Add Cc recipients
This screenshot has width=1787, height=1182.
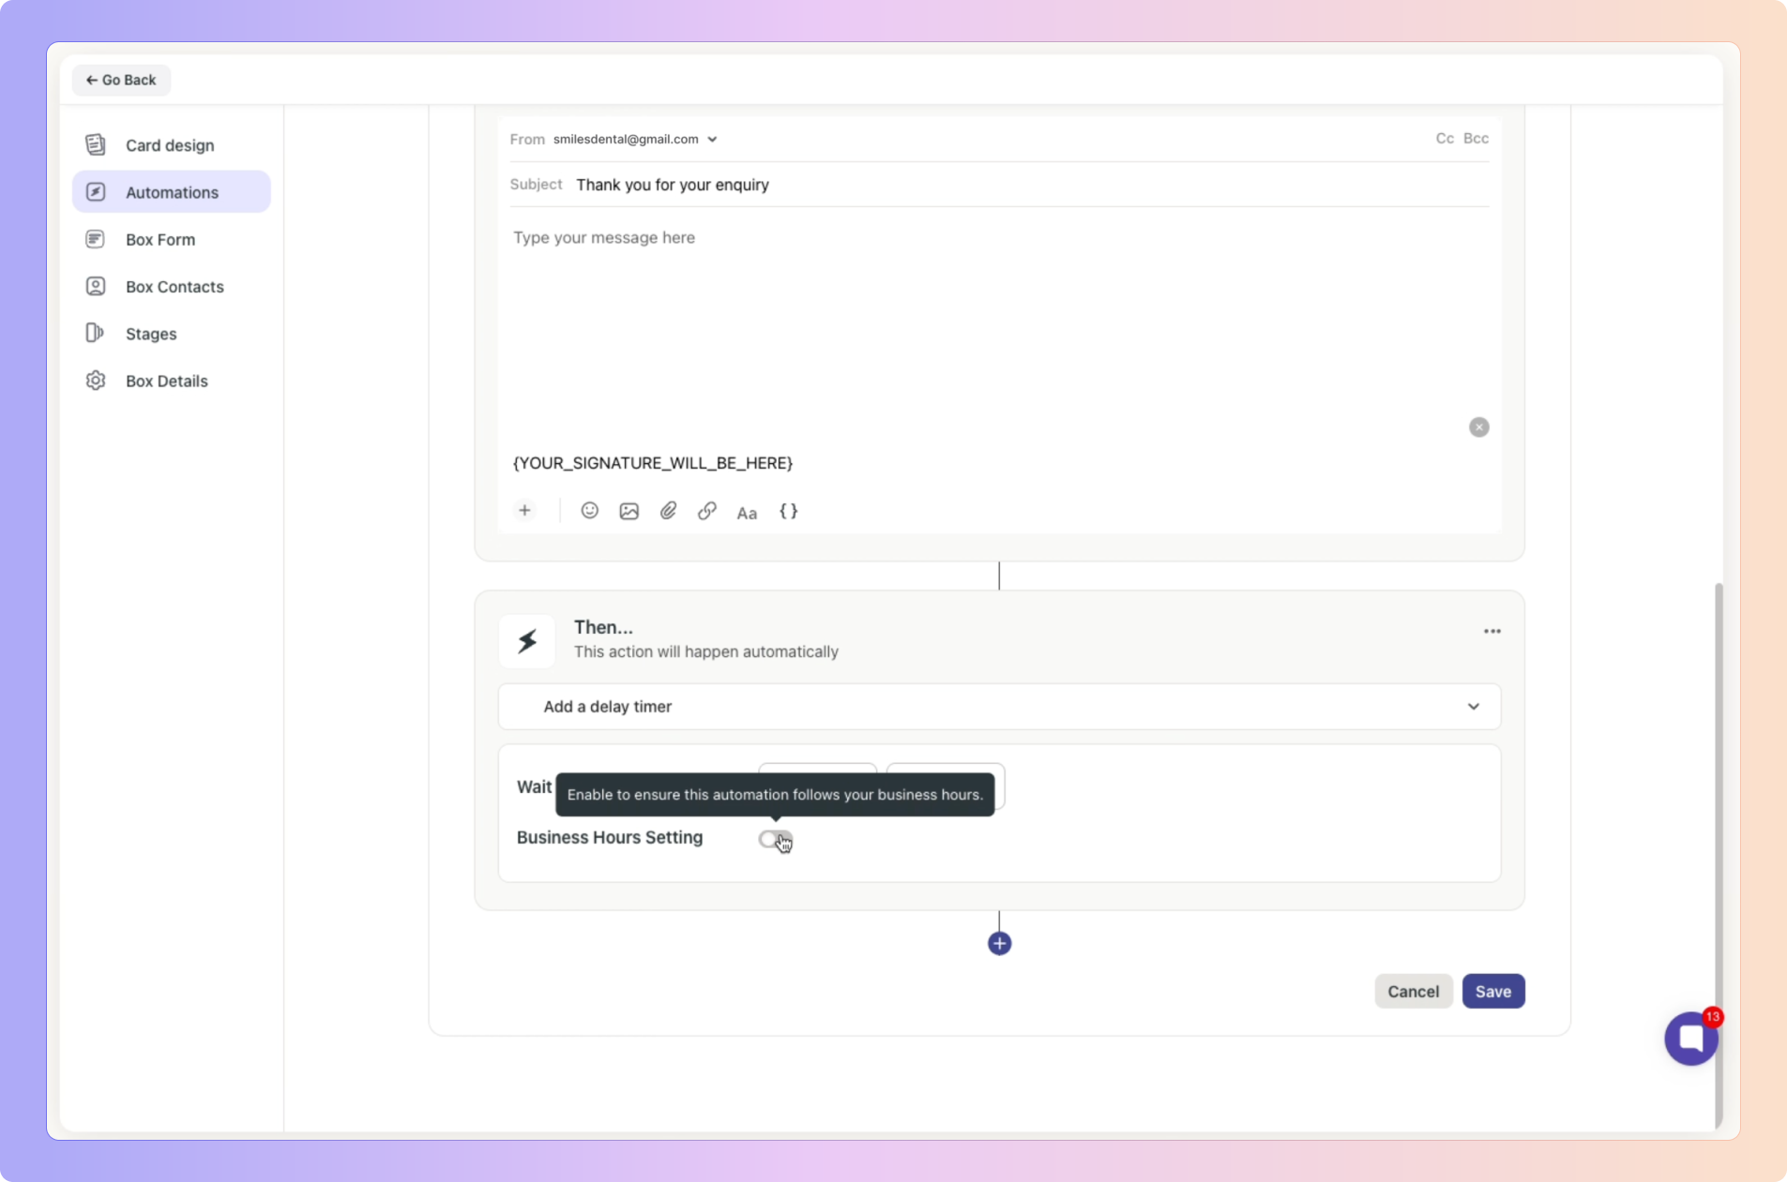[1445, 139]
